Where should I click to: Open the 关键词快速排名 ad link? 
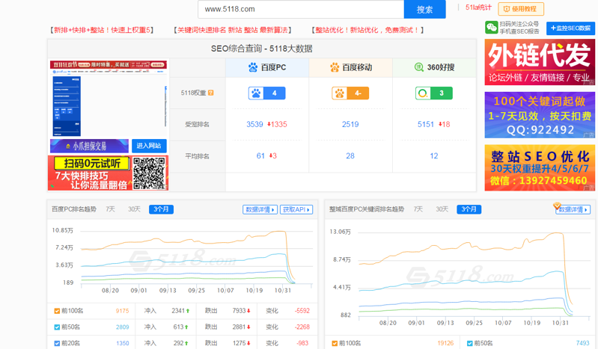coord(232,30)
